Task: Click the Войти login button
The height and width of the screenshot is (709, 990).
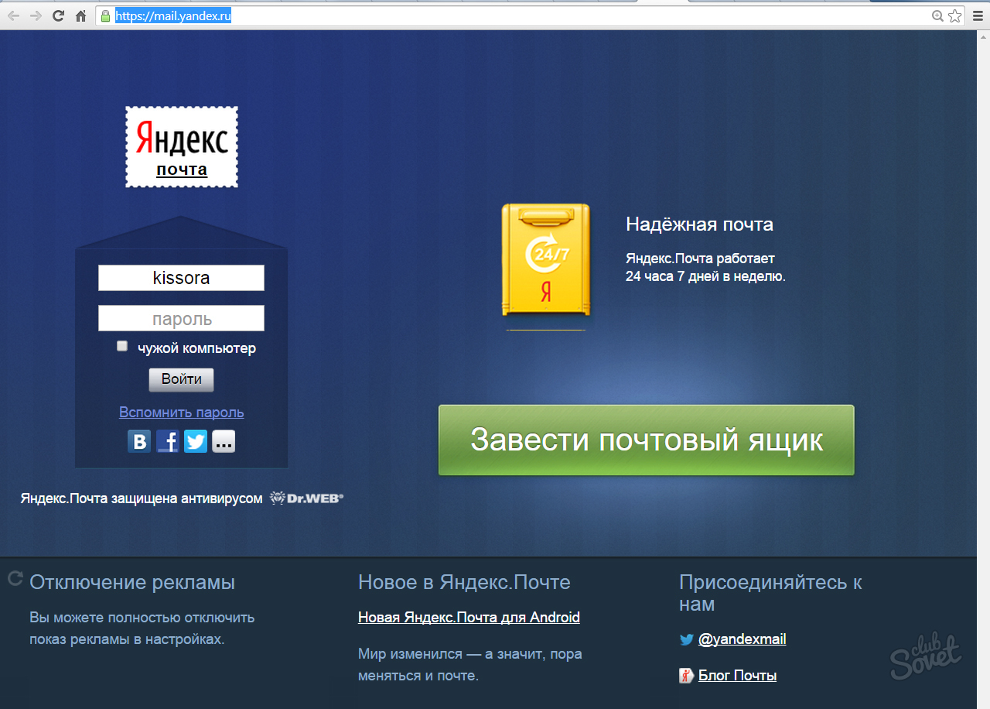Action: pos(181,380)
